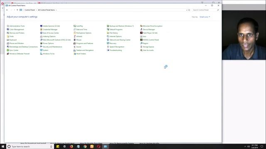This screenshot has width=266, height=149.
Task: Expand the View by Small icons dropdown
Action: (x=205, y=17)
